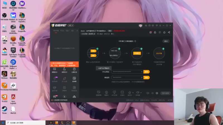Click the rtmp address field
Viewport: 223px width, 125px height.
127,72
